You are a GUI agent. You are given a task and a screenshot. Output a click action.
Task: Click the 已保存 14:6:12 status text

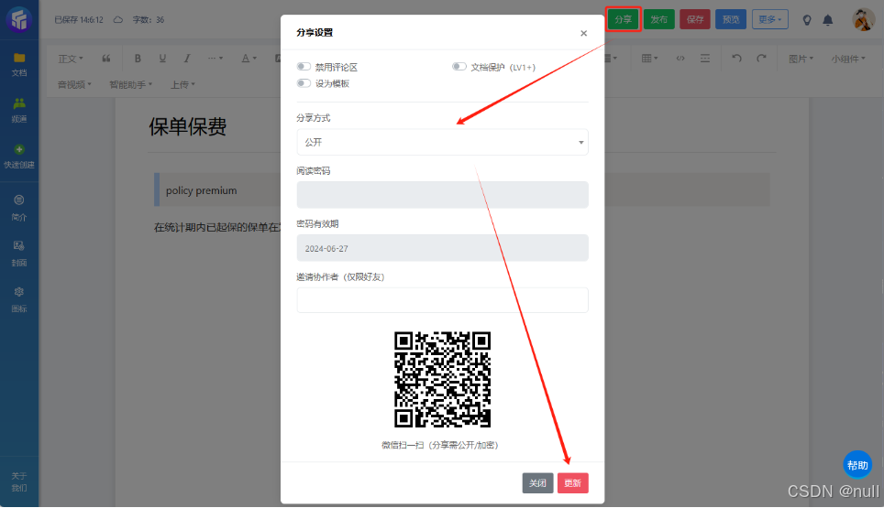pyautogui.click(x=79, y=20)
